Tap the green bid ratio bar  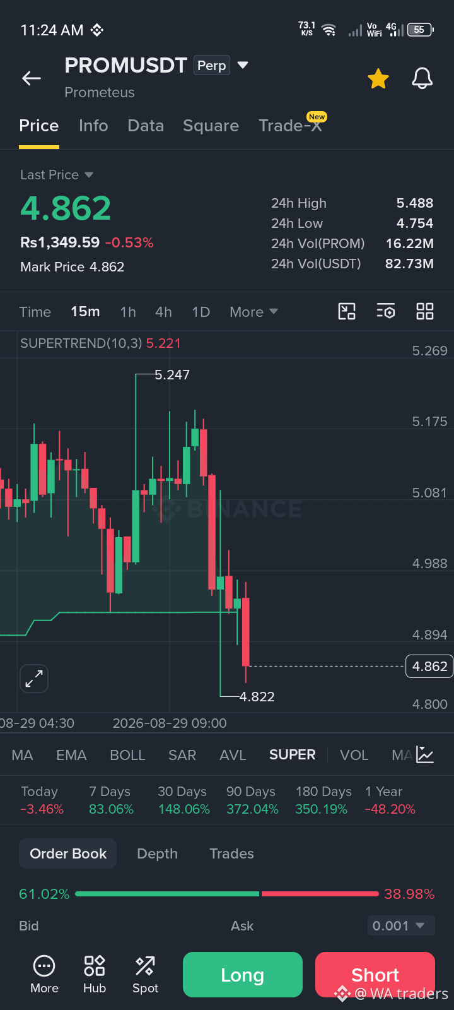click(x=167, y=894)
